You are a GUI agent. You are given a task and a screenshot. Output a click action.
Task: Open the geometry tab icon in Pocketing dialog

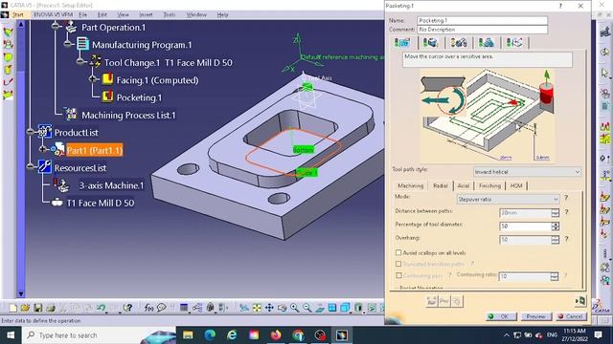[x=430, y=42]
